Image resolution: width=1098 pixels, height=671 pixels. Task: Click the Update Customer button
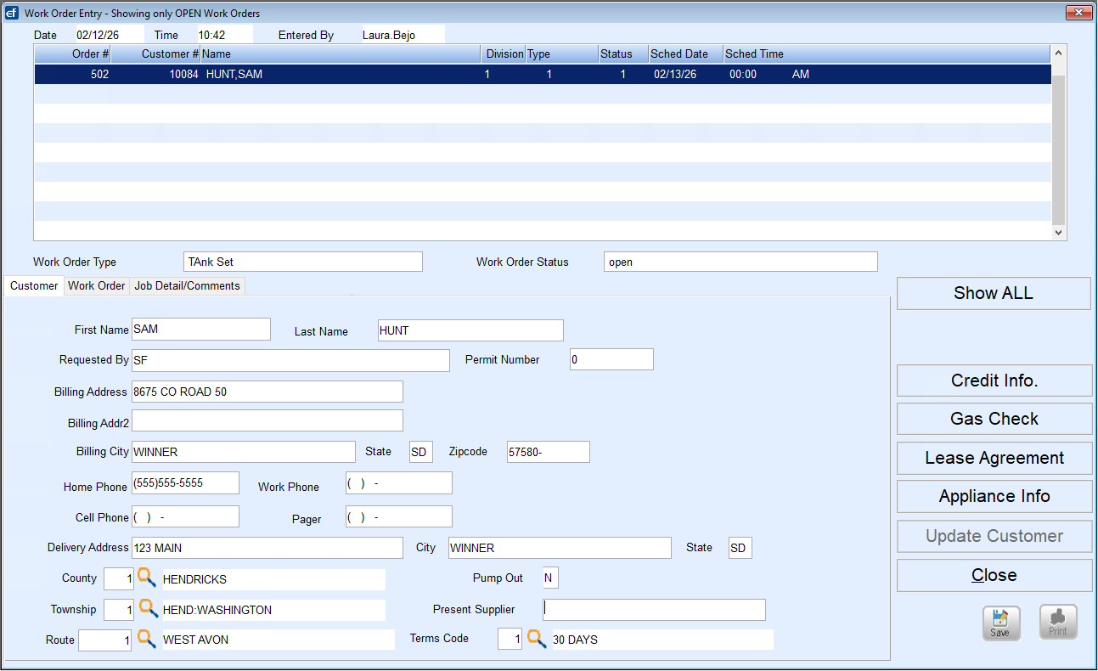[994, 536]
